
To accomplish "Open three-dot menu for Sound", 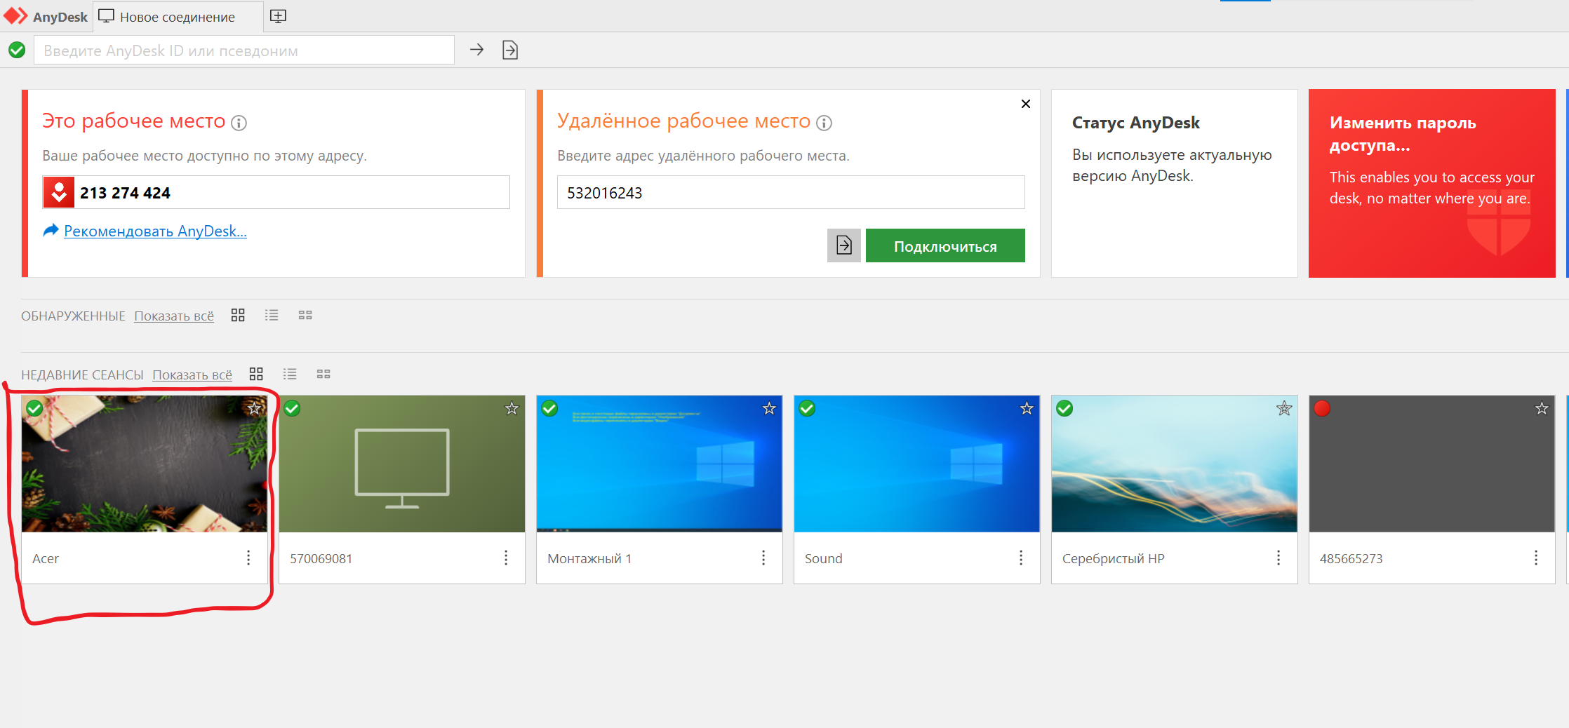I will click(x=1021, y=558).
